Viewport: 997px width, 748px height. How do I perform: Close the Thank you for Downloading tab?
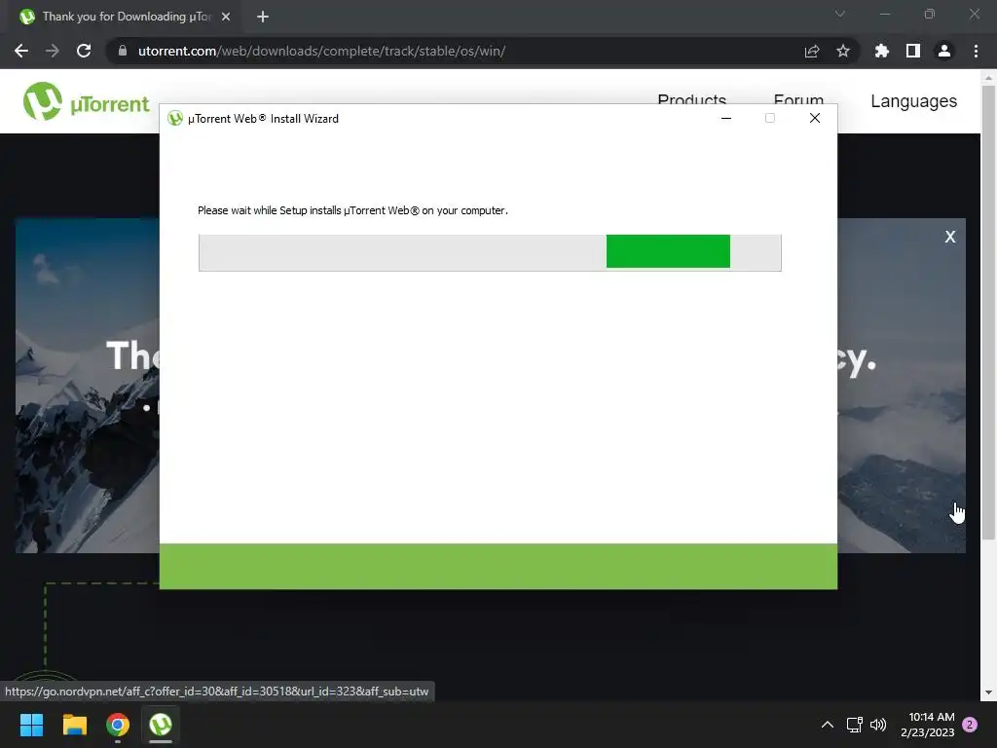[226, 17]
